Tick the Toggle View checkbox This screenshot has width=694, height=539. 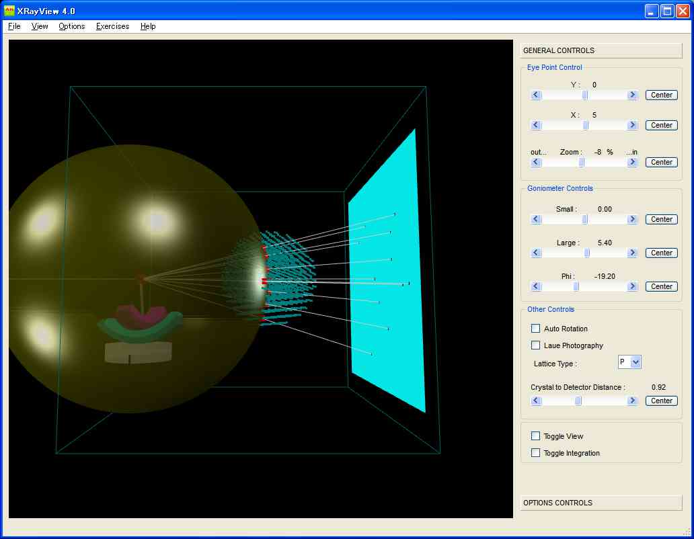(x=536, y=436)
